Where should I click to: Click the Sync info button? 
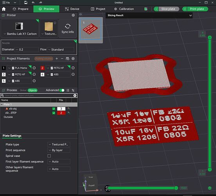point(68,29)
